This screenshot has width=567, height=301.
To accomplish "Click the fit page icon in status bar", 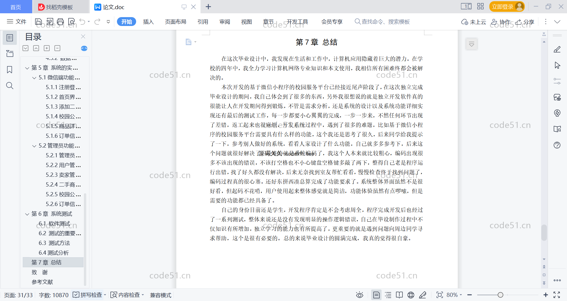I will [x=440, y=295].
